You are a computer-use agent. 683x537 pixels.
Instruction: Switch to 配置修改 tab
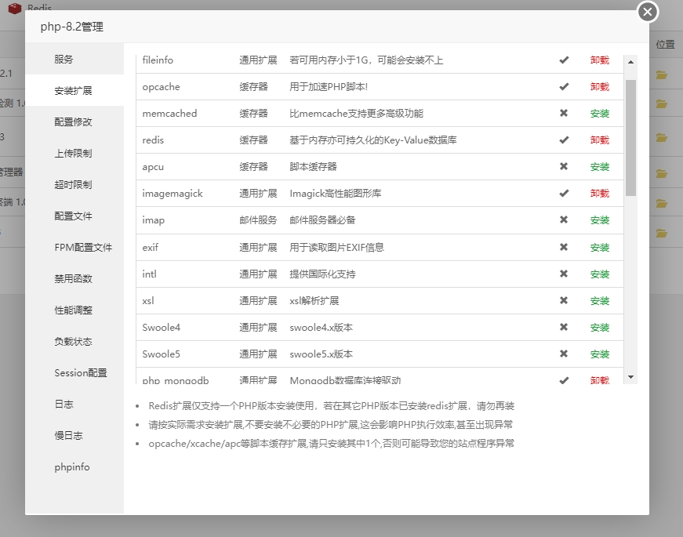(x=74, y=122)
